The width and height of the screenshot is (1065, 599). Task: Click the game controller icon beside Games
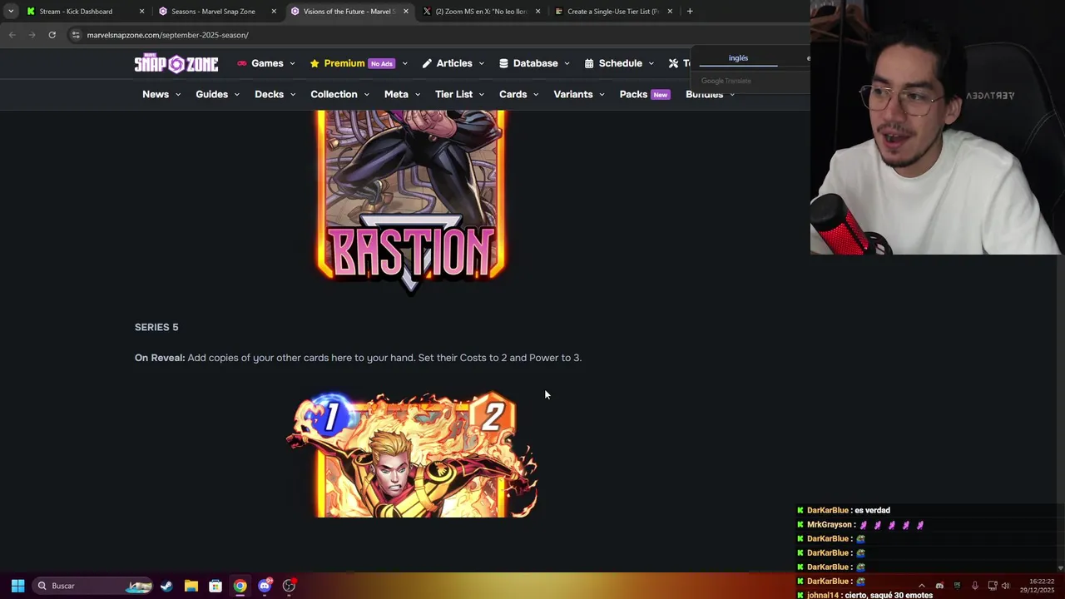pos(242,63)
